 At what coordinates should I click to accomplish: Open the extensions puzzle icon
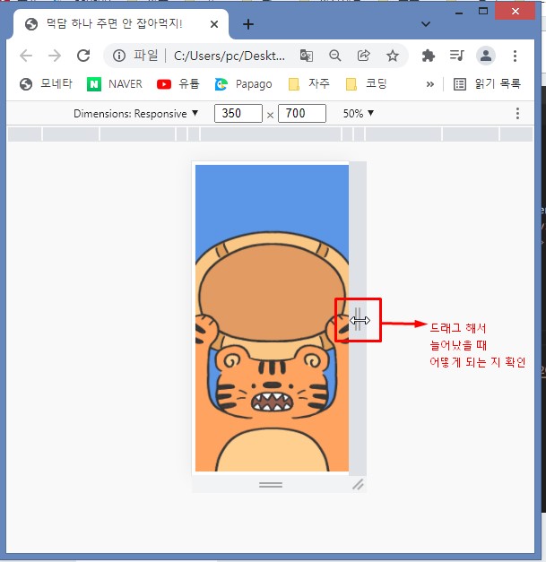[428, 56]
